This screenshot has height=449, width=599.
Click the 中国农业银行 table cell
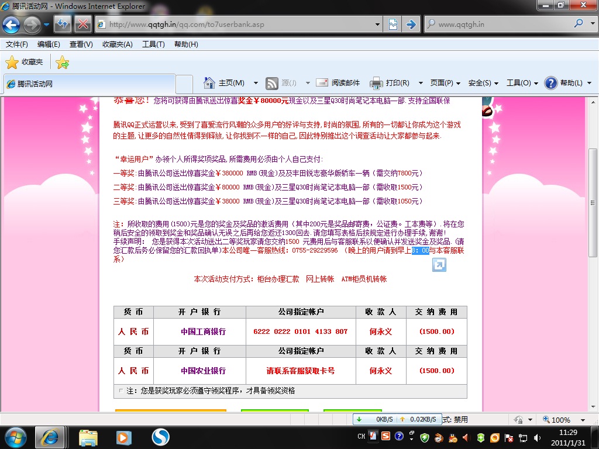pyautogui.click(x=200, y=370)
